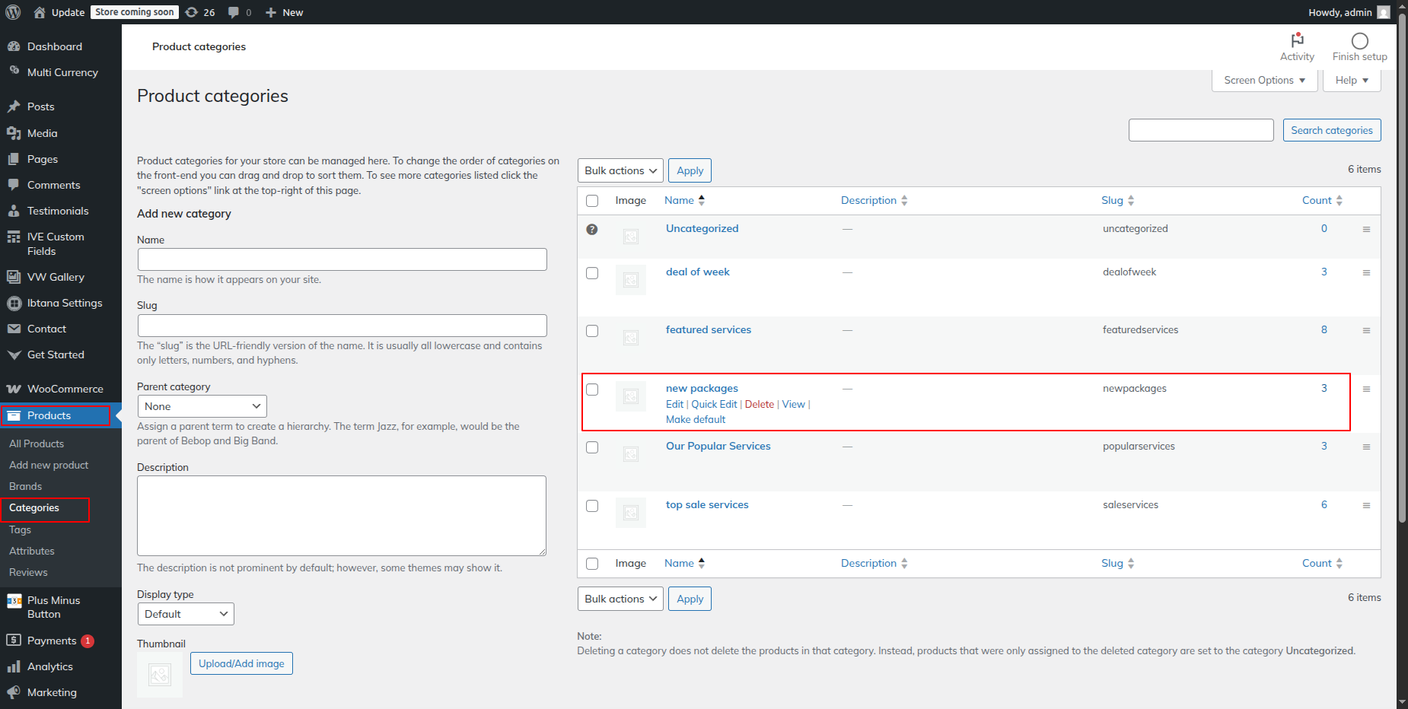Click the help icon beside Uncategorized
This screenshot has height=709, width=1408.
(592, 229)
